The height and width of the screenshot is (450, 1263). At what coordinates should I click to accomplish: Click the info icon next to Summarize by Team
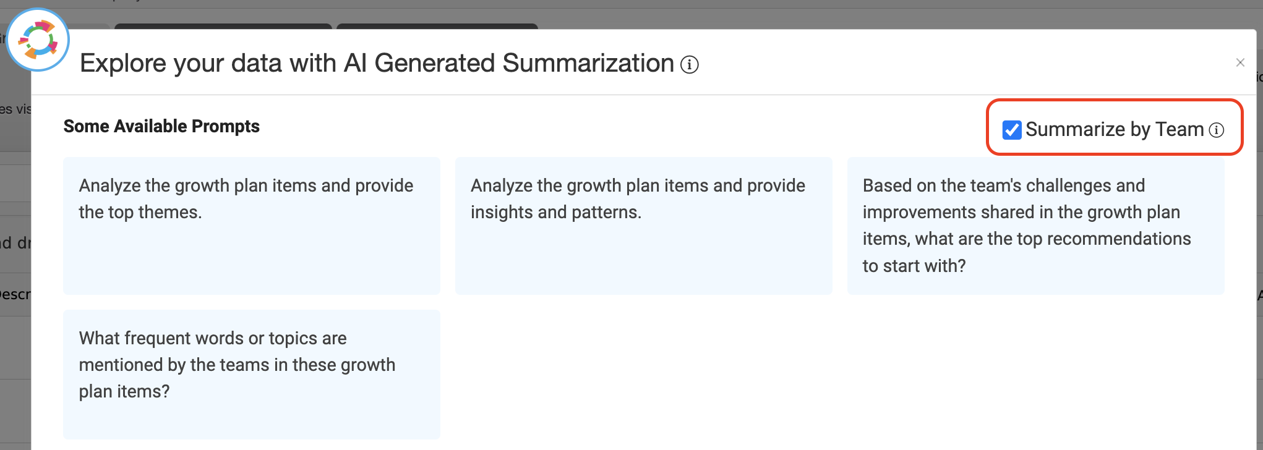click(1216, 130)
